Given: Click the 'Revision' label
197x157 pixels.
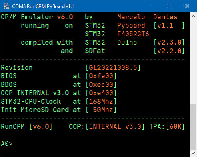Looking at the screenshot, I should pyautogui.click(x=17, y=67).
